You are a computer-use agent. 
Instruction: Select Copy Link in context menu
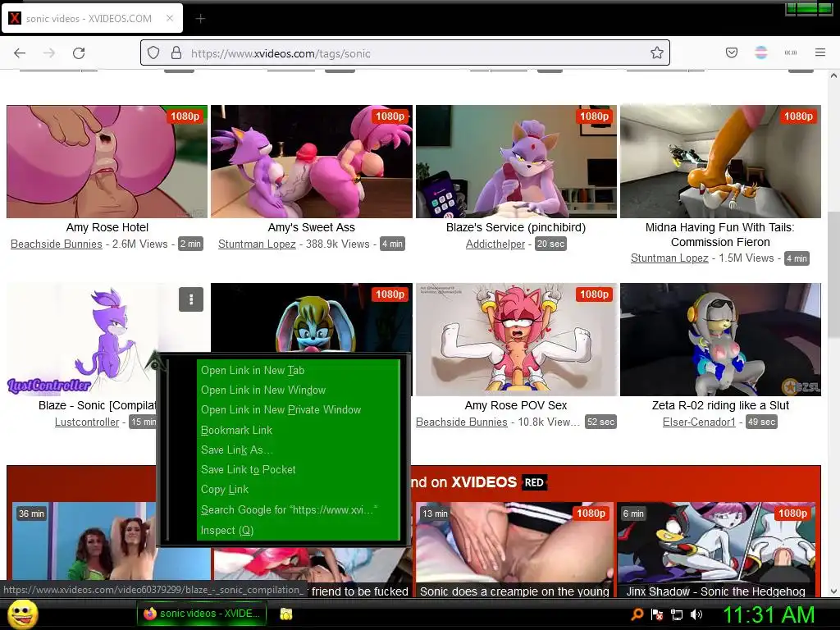click(x=225, y=490)
